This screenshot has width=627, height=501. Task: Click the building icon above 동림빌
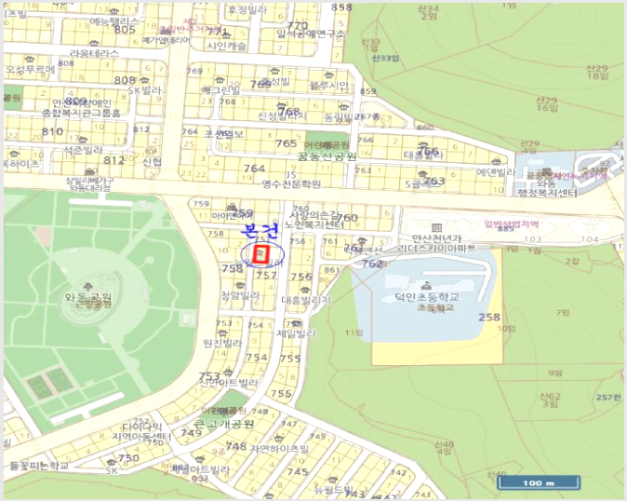[344, 107]
